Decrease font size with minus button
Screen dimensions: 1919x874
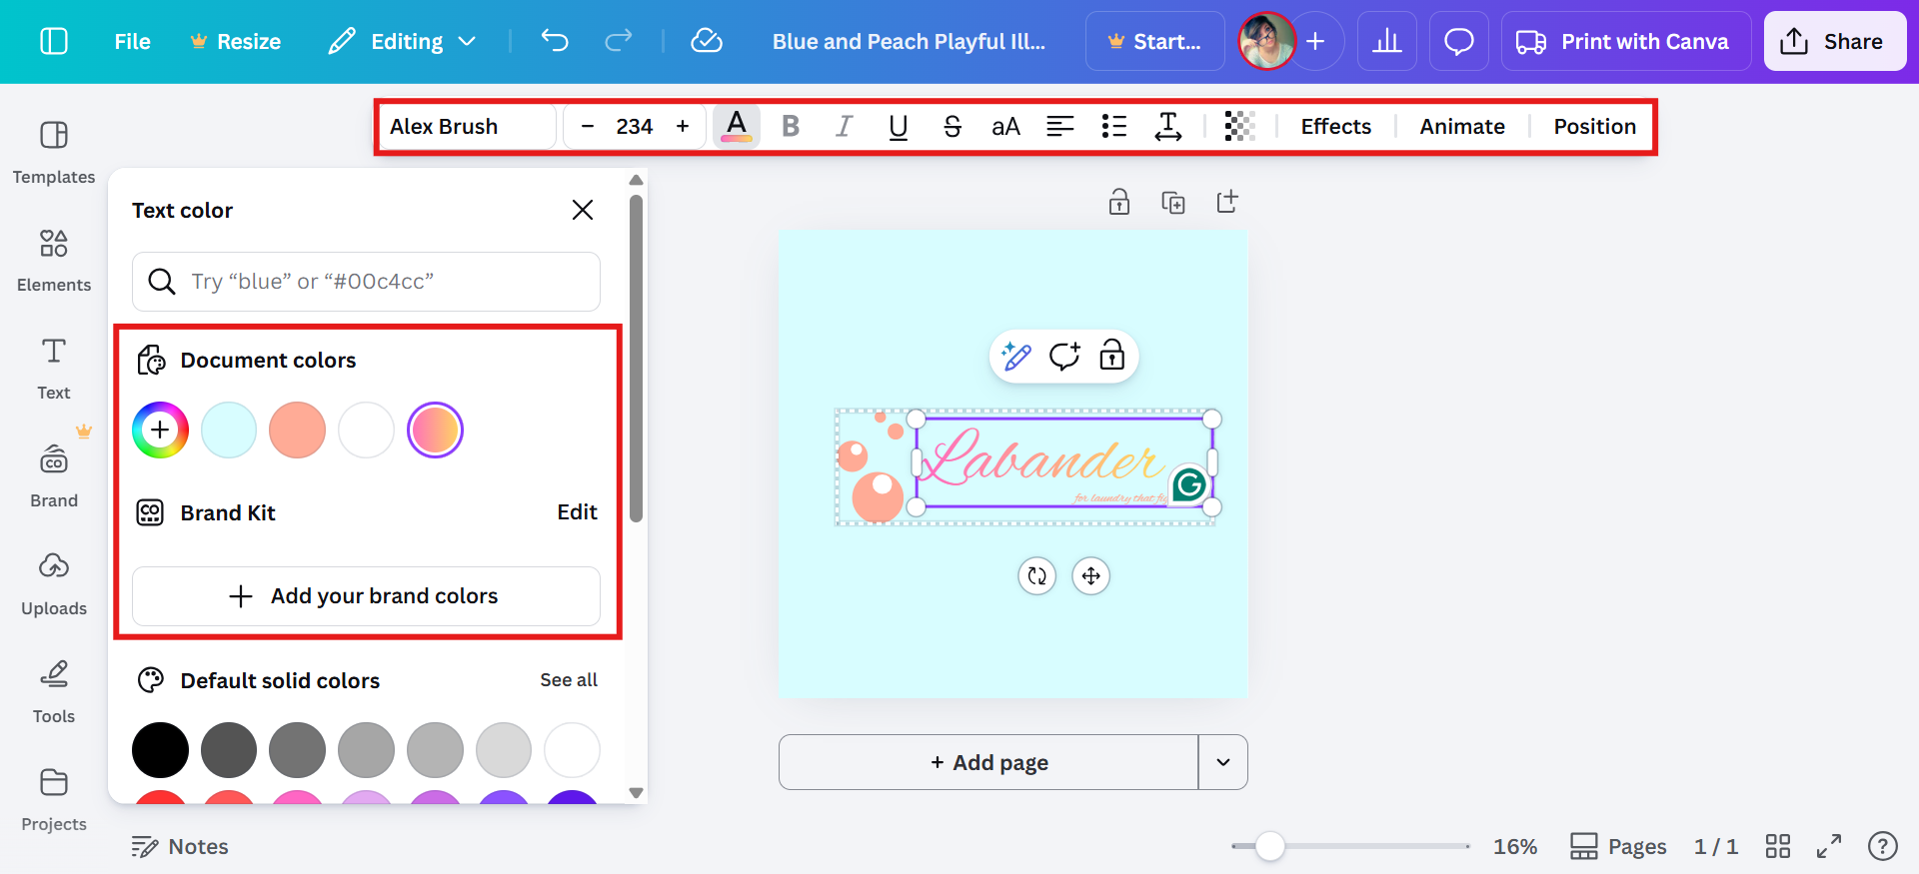588,127
